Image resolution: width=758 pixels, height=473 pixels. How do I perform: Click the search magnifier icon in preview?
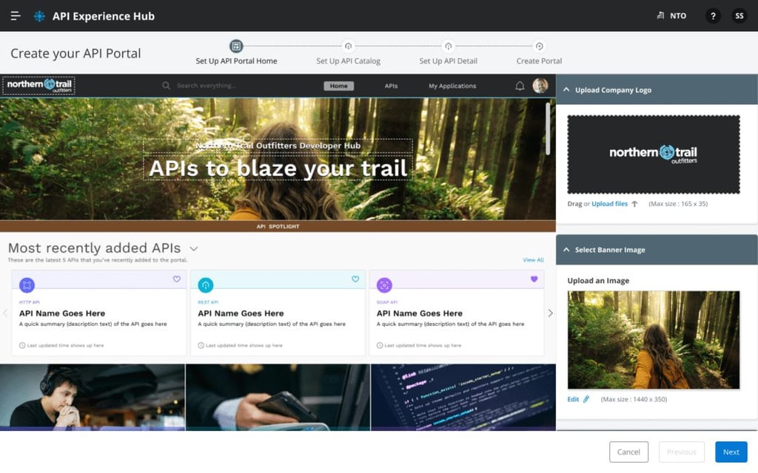coord(166,86)
